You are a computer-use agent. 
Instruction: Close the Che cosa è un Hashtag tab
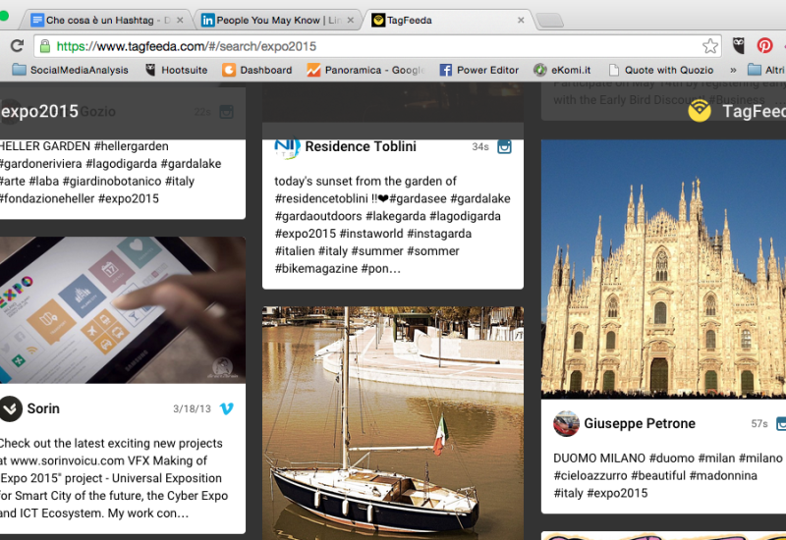[180, 20]
